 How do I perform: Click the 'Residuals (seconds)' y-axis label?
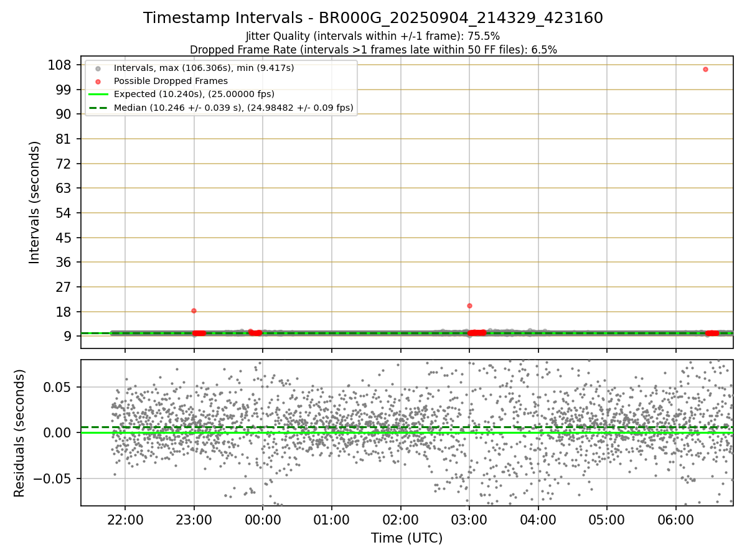(x=20, y=433)
